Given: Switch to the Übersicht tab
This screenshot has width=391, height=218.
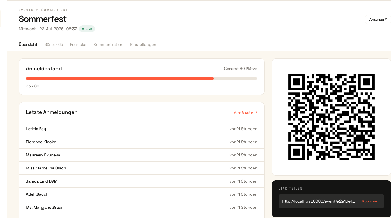Looking at the screenshot, I should (28, 44).
